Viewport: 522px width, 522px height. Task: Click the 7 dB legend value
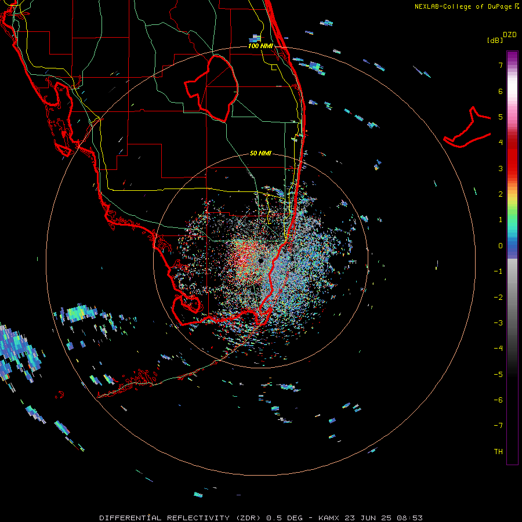501,65
